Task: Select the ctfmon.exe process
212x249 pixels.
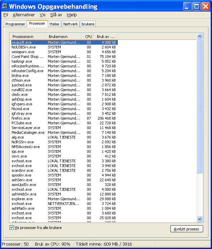Action: [x=64, y=80]
